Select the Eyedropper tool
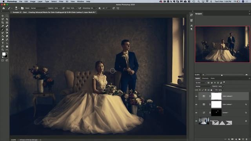Screen dimensions: 251x141 3,26
